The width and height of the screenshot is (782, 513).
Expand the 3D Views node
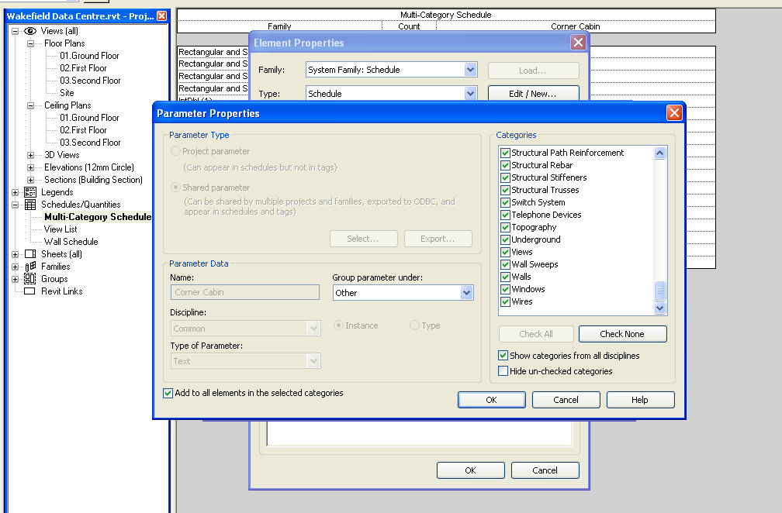(x=30, y=155)
